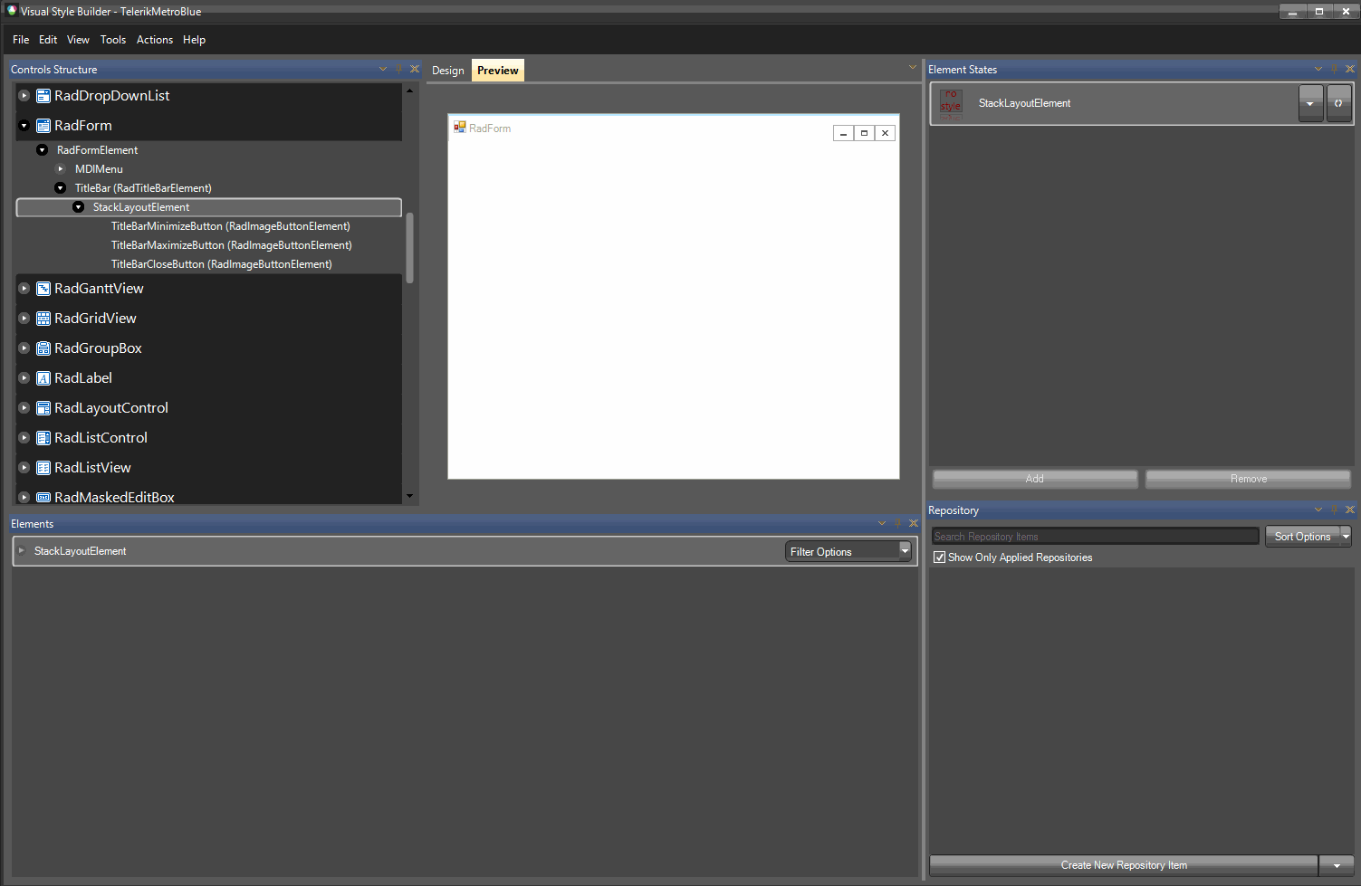
Task: Collapse the TitleBar (RadTitleBarElement) node
Action: pos(60,188)
